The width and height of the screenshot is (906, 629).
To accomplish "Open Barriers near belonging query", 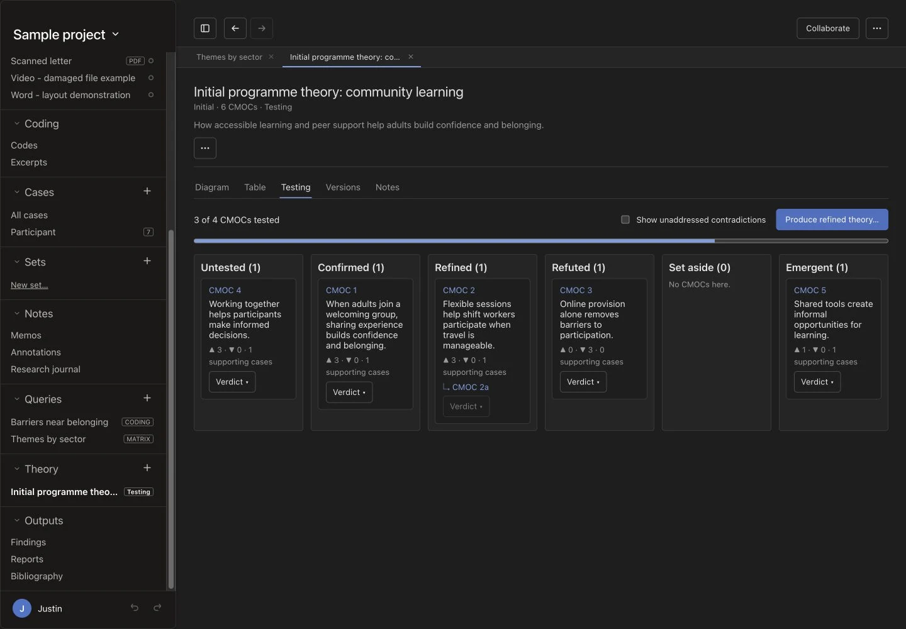I will tap(60, 422).
